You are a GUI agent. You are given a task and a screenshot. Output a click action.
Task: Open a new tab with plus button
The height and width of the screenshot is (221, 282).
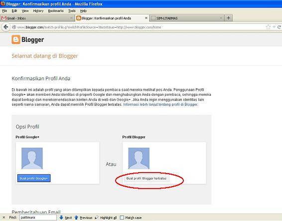(228, 18)
